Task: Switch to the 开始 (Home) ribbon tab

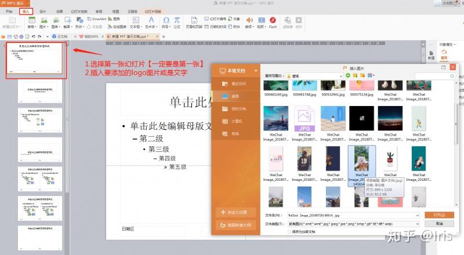Action: pyautogui.click(x=9, y=12)
